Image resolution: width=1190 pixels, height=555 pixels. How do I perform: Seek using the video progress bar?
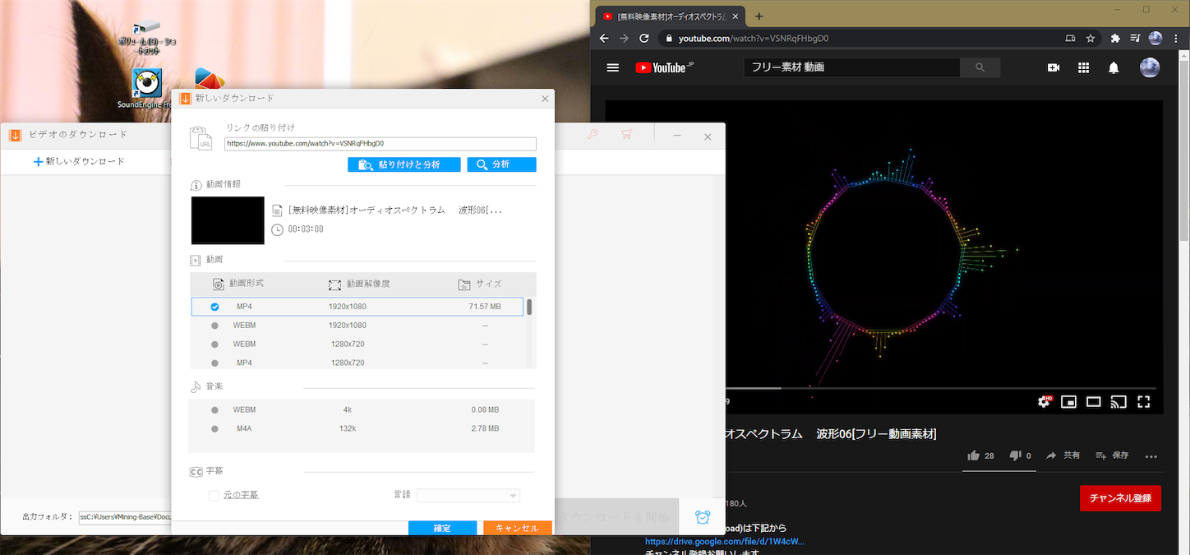904,386
